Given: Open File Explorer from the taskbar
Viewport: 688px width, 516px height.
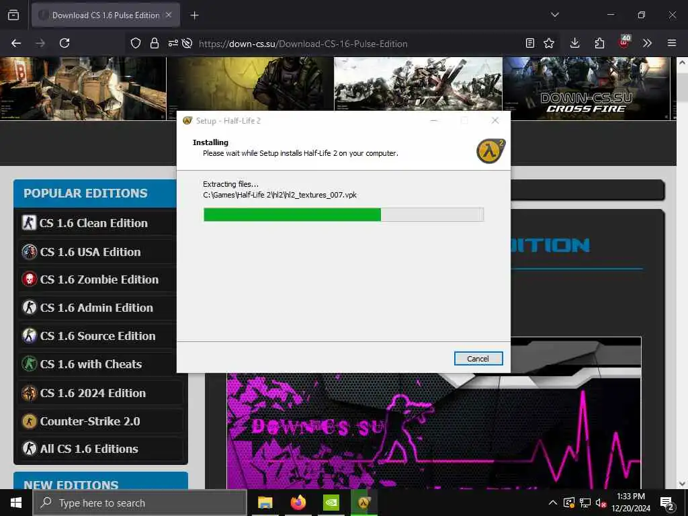Looking at the screenshot, I should pos(265,503).
